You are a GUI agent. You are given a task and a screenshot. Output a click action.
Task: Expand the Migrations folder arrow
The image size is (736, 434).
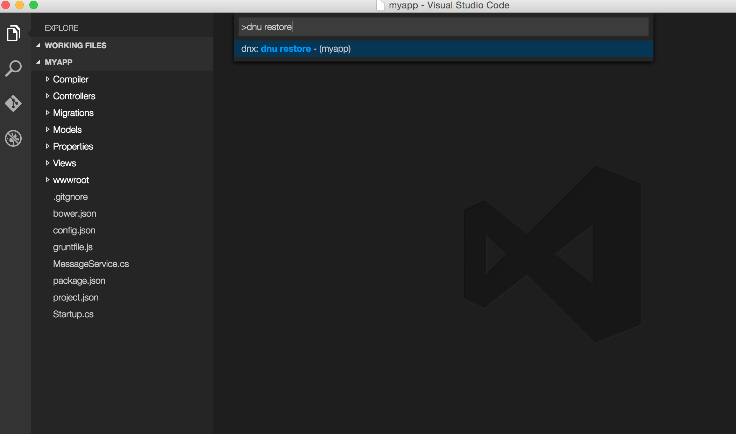(x=48, y=113)
